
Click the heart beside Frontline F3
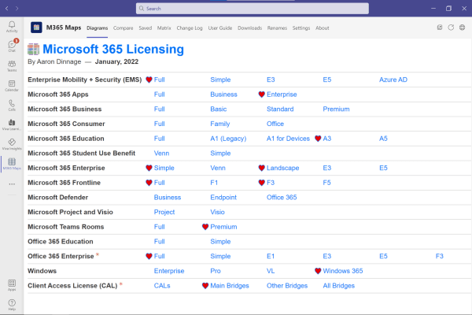pyautogui.click(x=262, y=183)
